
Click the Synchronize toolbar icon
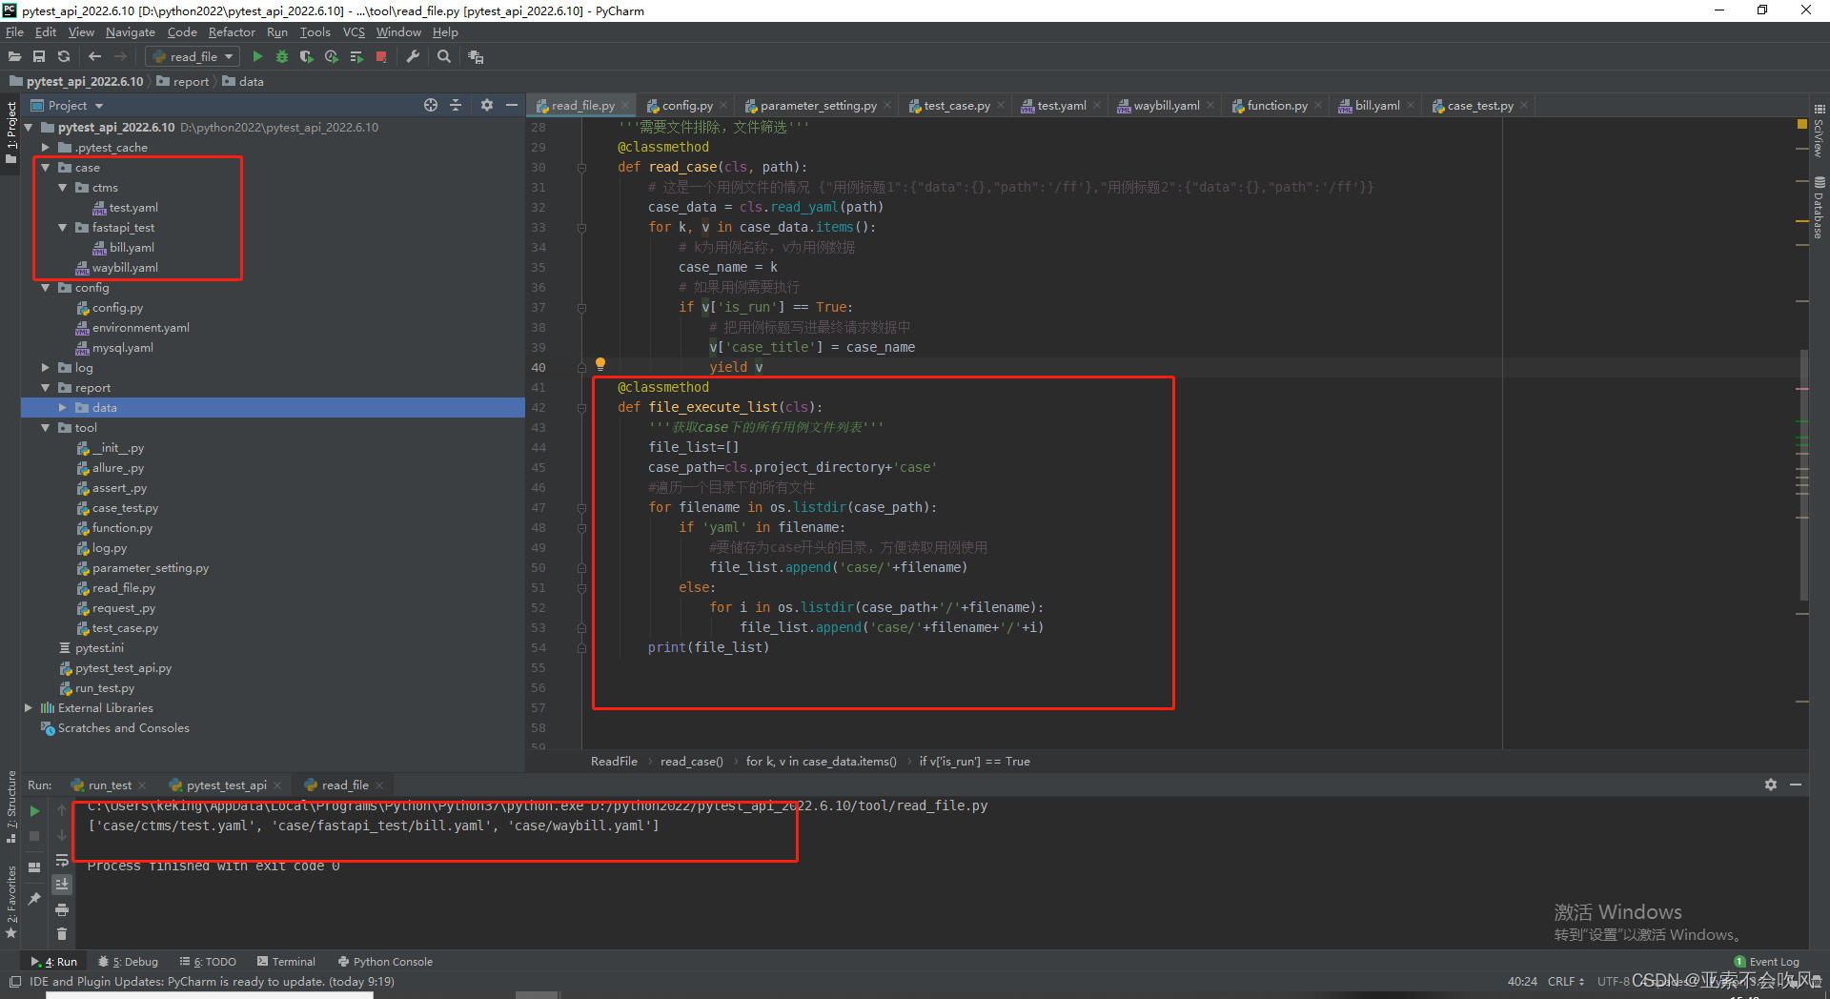[64, 57]
